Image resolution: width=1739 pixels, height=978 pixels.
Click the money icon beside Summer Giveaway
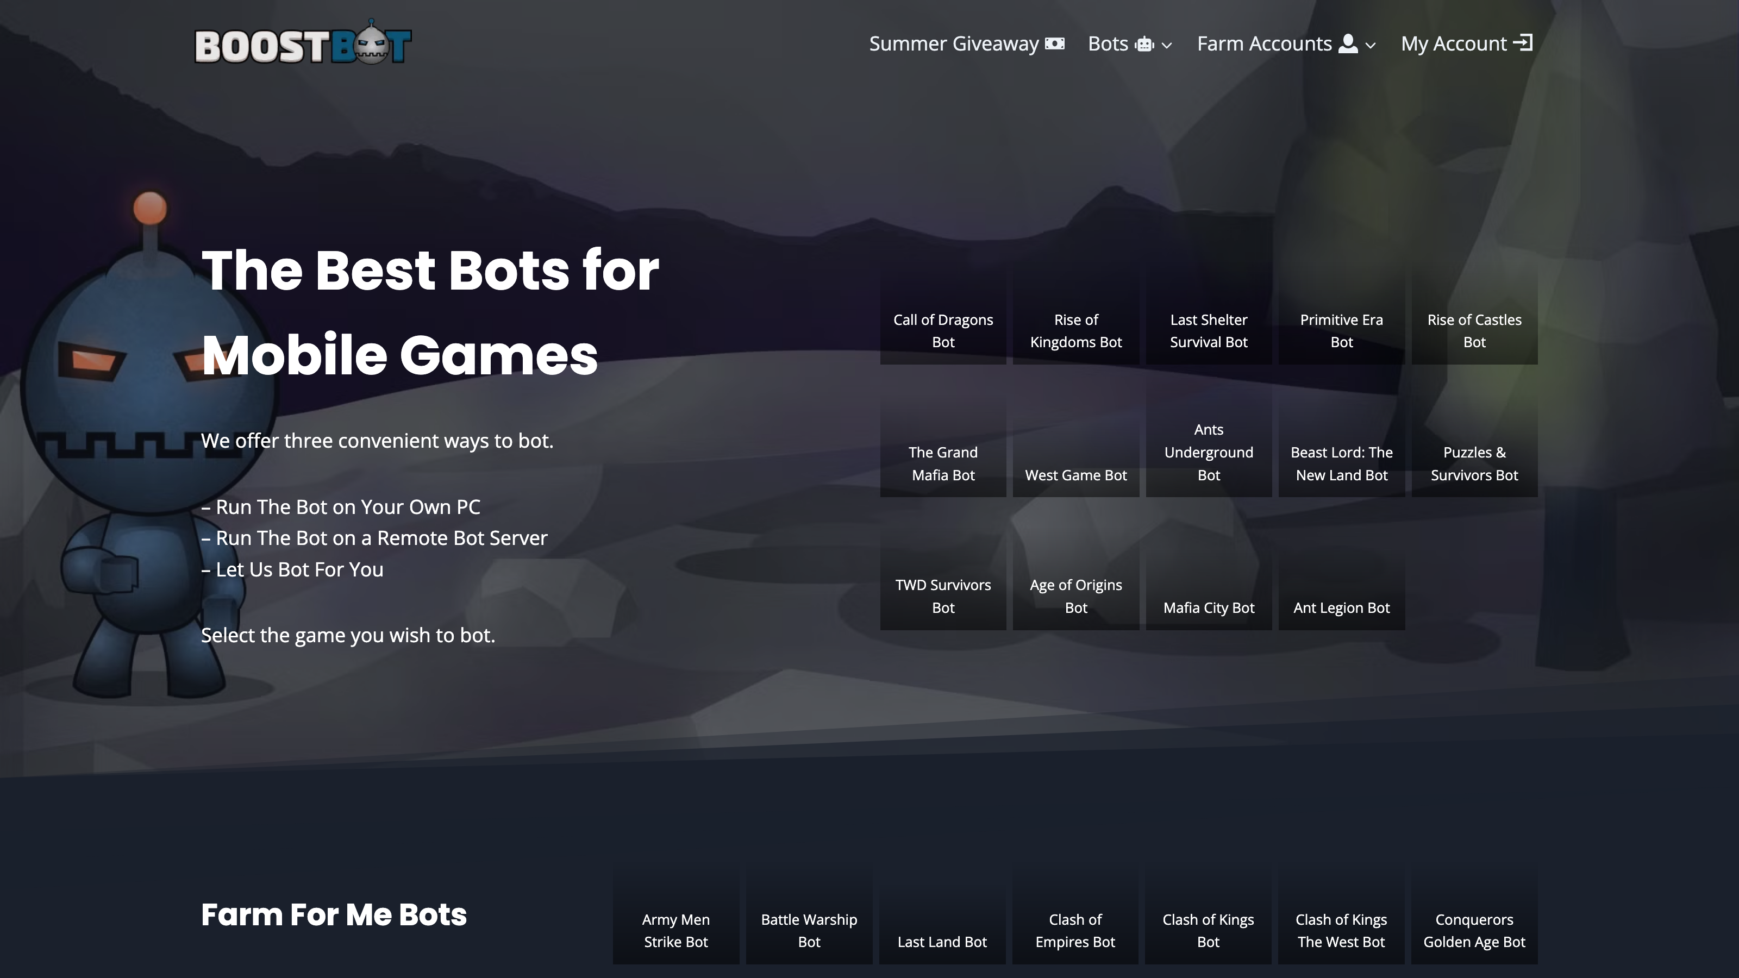1054,44
